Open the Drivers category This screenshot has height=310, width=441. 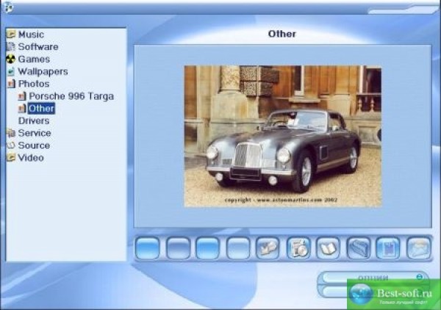[34, 121]
